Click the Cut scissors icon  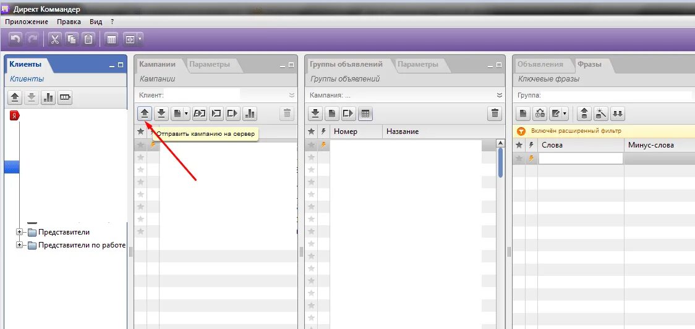55,40
